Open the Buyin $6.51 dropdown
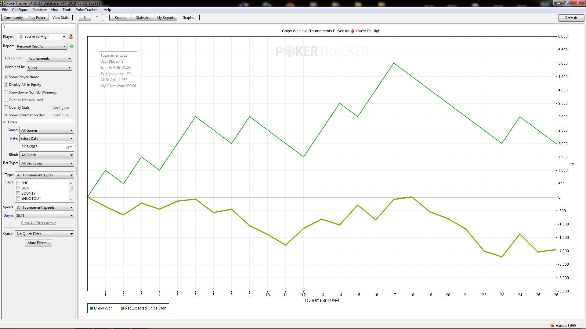Image resolution: width=586 pixels, height=329 pixels. (45, 216)
